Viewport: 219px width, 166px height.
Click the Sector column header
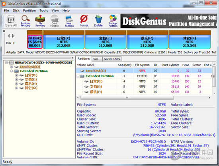197,65
